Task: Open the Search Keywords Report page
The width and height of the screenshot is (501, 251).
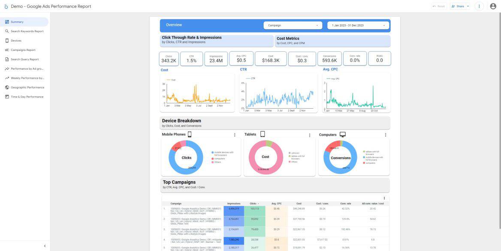Action: pos(24,30)
